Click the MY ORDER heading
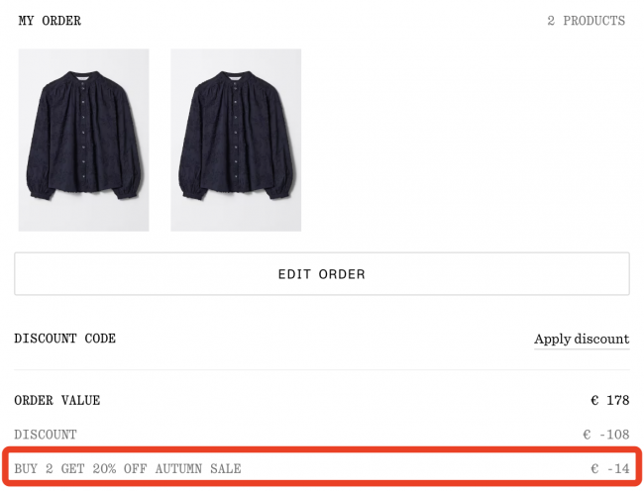This screenshot has height=491, width=644. [x=50, y=21]
